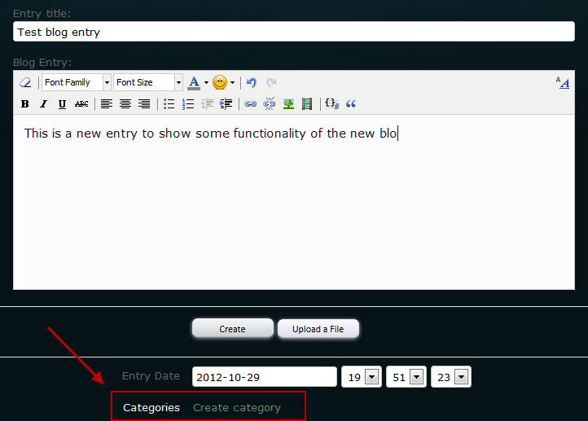Screen dimensions: 588x421
Task: Click the Categories label
Action: pos(151,407)
